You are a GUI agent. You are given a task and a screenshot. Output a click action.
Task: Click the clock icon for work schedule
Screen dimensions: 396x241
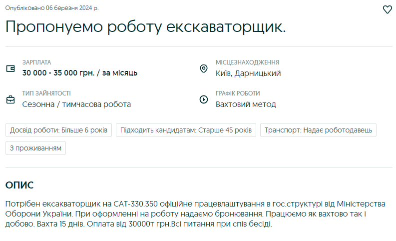(203, 99)
